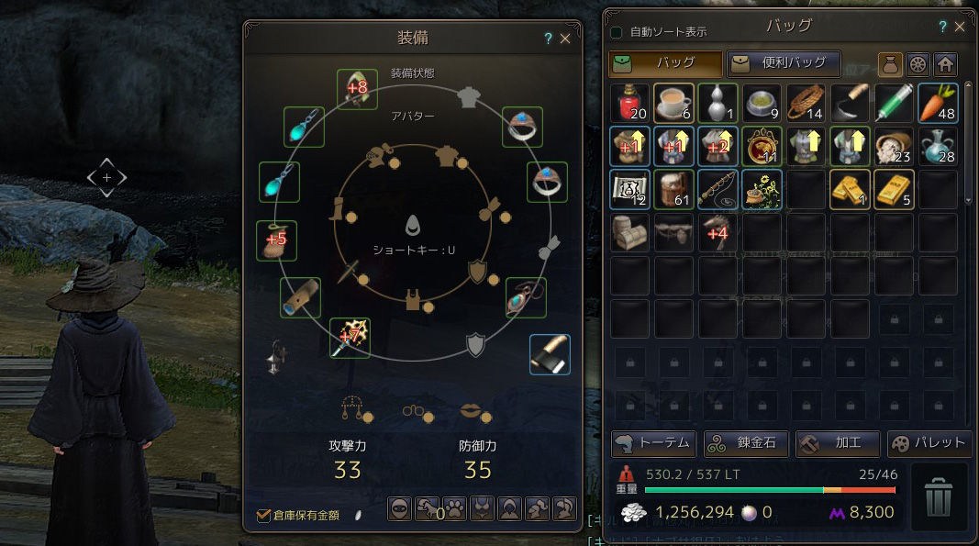Toggle the underwear display icon
979x546 pixels.
(x=482, y=509)
